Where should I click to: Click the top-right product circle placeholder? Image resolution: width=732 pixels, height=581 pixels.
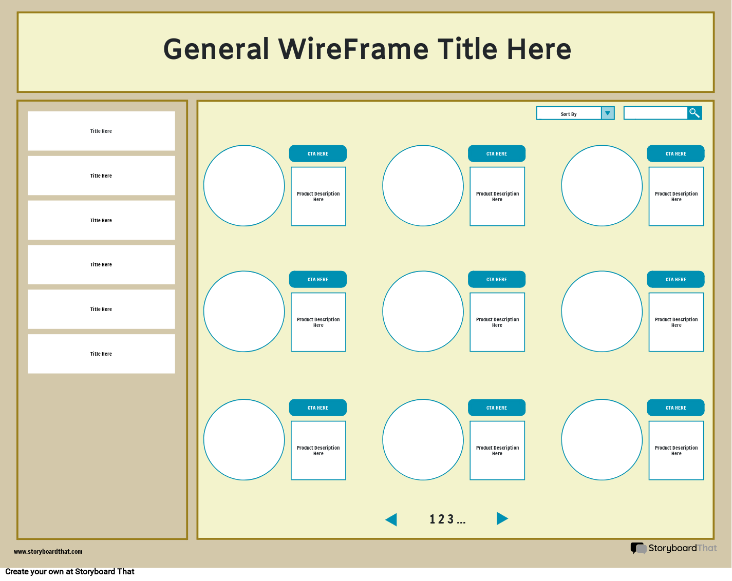(x=602, y=185)
